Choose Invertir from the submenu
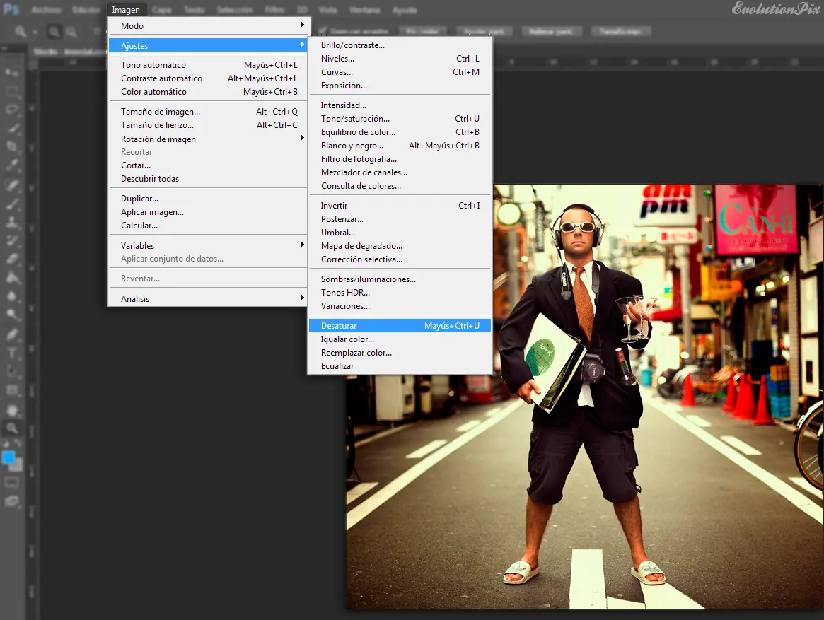Image resolution: width=824 pixels, height=620 pixels. 400,206
